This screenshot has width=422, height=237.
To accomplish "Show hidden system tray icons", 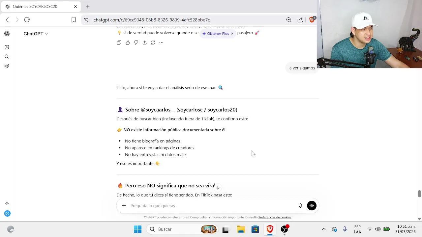I will tap(324, 229).
